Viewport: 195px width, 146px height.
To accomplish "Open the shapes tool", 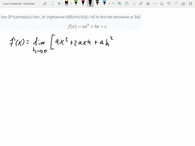I will [120, 4].
